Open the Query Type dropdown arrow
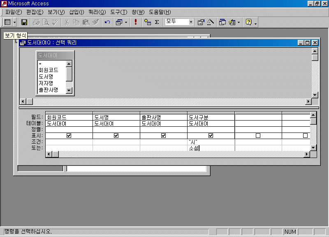The width and height of the screenshot is (329, 237). pos(126,22)
